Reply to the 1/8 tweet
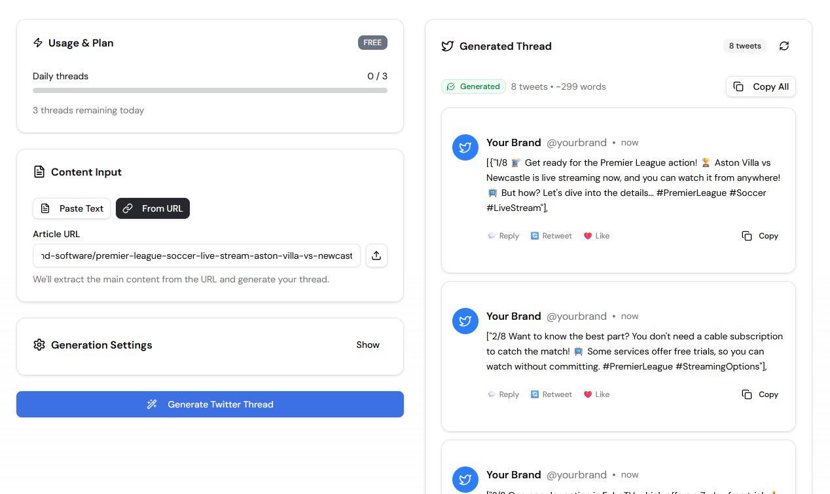830x494 pixels. pyautogui.click(x=503, y=236)
